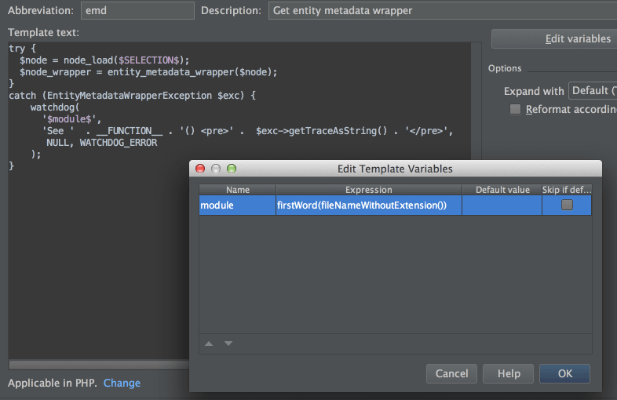Viewport: 617px width, 400px height.
Task: Click the WATCHDOG_ERROR text in template
Action: pos(119,143)
